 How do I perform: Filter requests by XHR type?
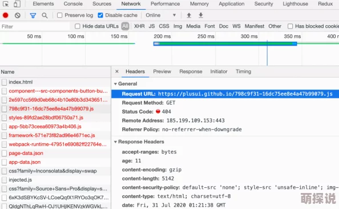pos(139,26)
